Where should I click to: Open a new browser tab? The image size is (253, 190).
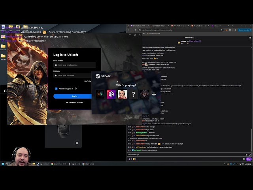tap(232, 26)
